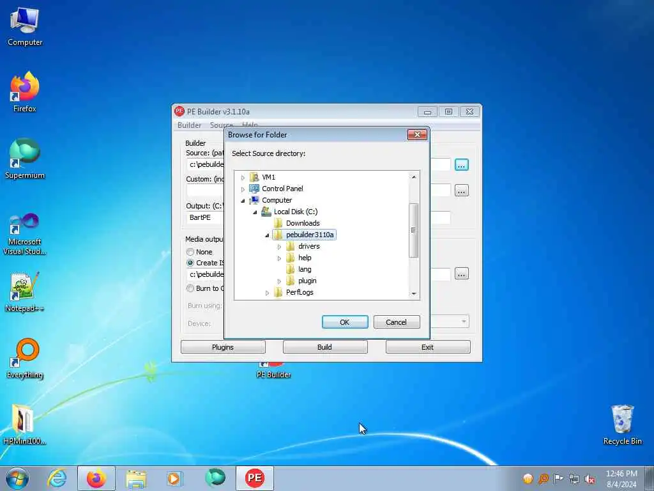The width and height of the screenshot is (654, 491).
Task: Confirm folder selection with OK
Action: [x=345, y=322]
